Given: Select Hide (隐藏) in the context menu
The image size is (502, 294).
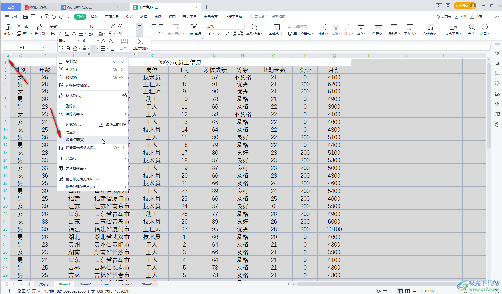Looking at the screenshot, I should pyautogui.click(x=93, y=132).
